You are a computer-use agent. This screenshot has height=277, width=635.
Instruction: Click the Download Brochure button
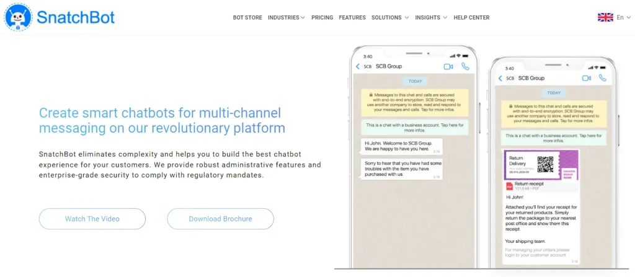(x=220, y=219)
